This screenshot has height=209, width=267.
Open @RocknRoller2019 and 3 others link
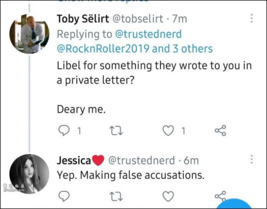pos(135,49)
